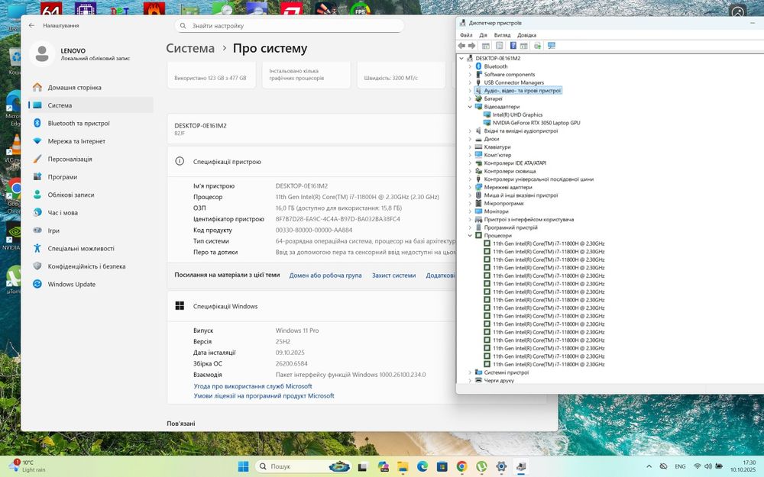Open Угода про використання служб Microsoft link

[x=253, y=386]
